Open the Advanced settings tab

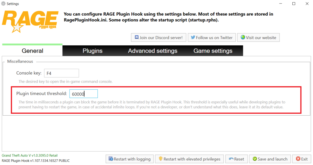(x=152, y=51)
